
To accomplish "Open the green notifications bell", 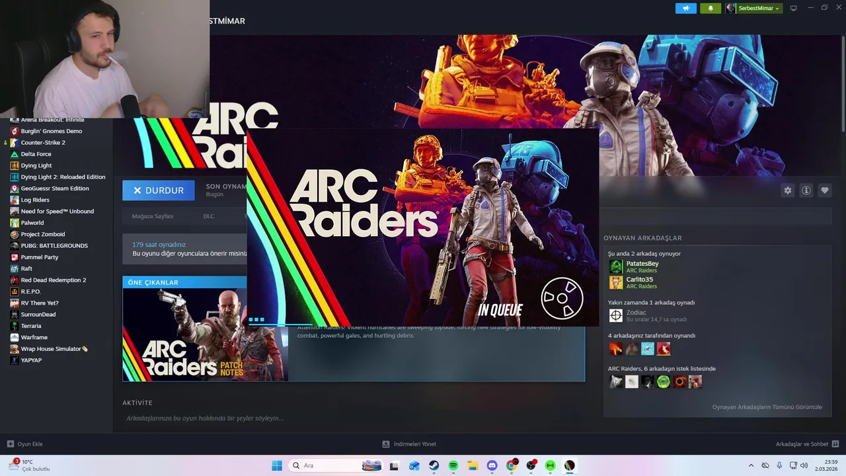I will (x=711, y=8).
